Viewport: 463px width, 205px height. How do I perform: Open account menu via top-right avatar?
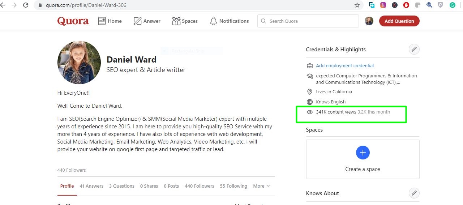click(369, 21)
